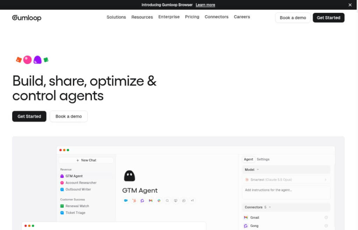Screen dimensions: 358x230
Task: Collapse the Connectors section arrow
Action: point(270,207)
